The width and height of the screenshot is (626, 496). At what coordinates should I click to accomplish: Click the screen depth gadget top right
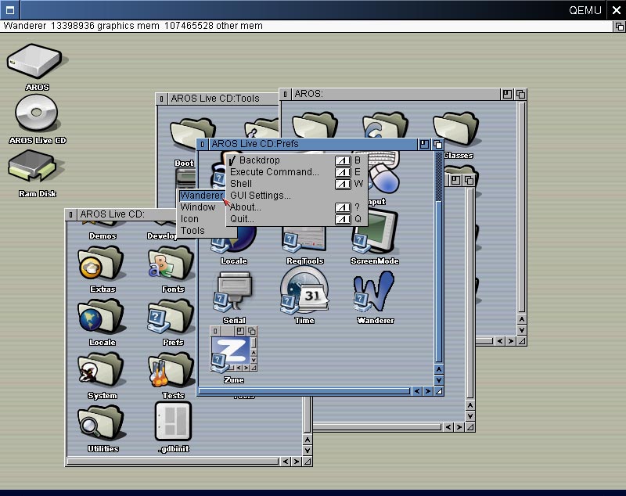pos(619,27)
